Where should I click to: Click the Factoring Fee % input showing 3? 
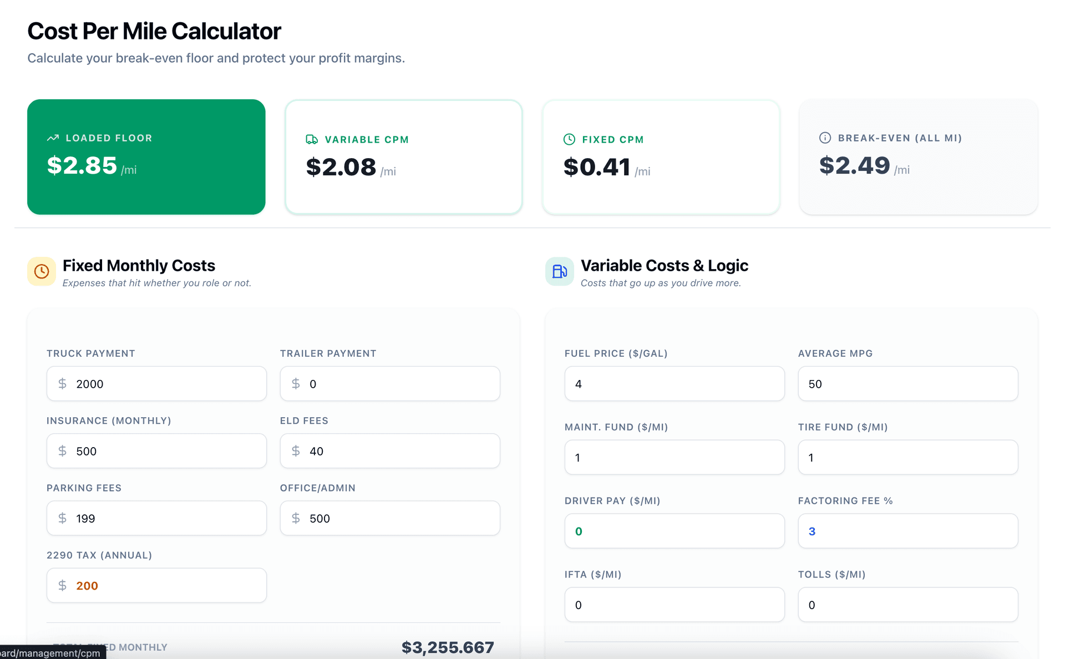[x=907, y=531]
